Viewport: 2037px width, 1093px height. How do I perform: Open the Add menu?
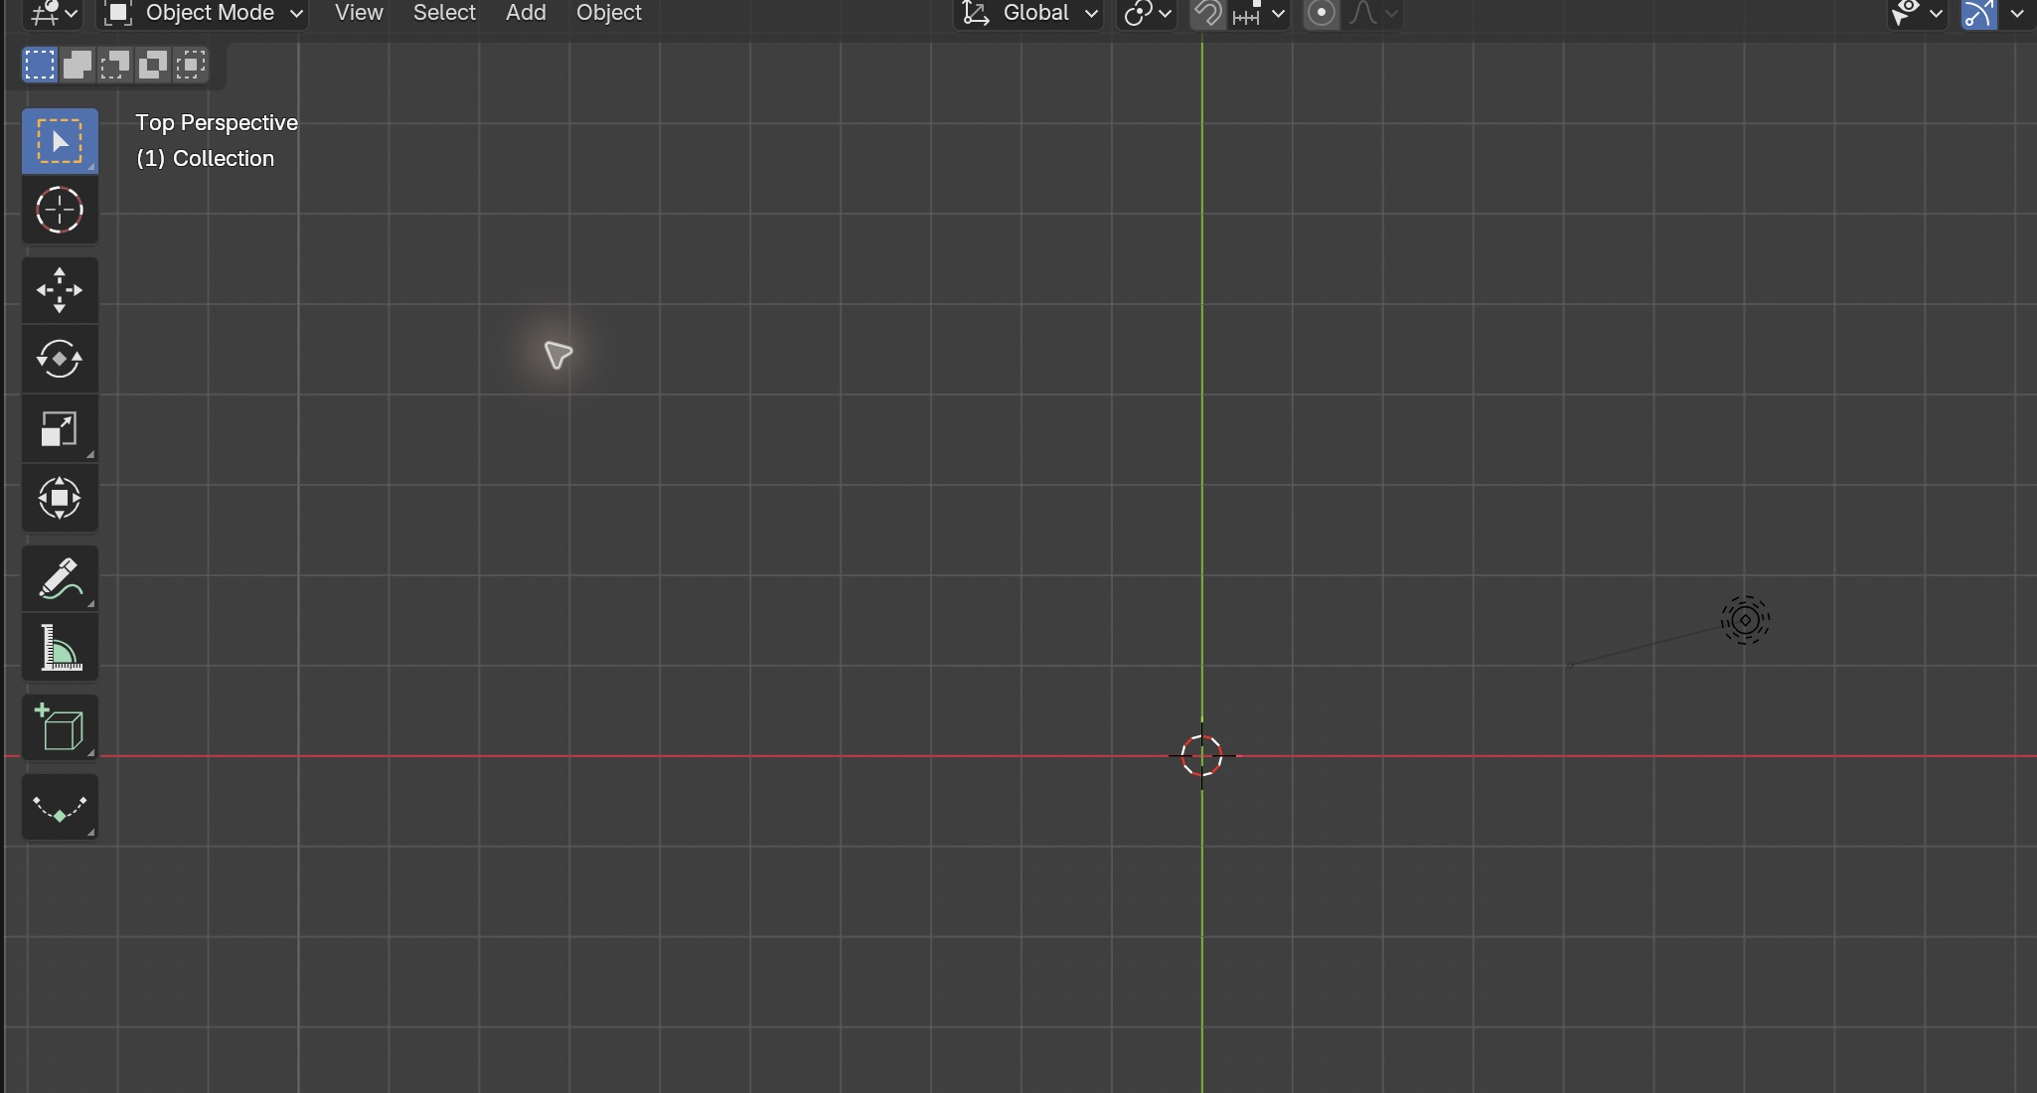click(x=526, y=13)
